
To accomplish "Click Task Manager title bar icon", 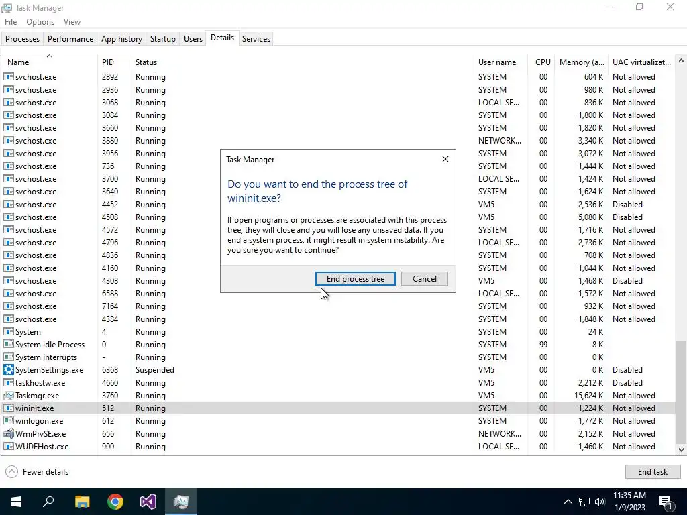I will tap(7, 8).
